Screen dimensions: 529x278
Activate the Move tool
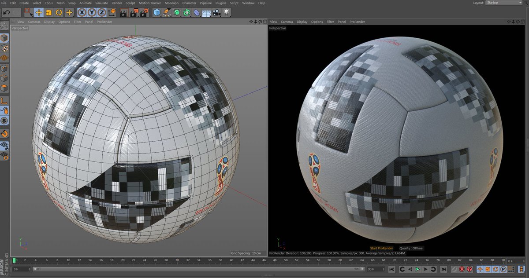(x=39, y=12)
